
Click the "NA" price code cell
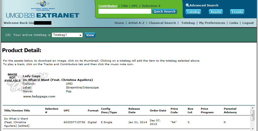[173, 122]
